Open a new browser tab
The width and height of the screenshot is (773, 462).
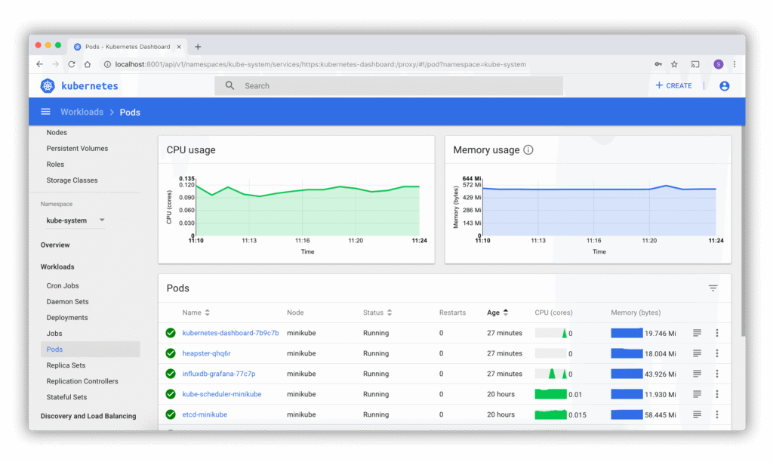coord(198,47)
